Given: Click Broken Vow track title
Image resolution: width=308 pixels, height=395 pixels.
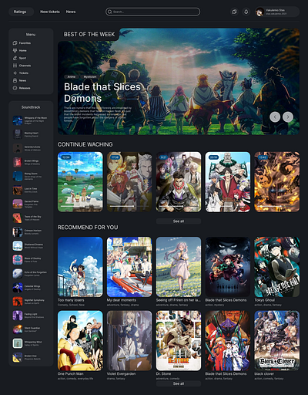Looking at the screenshot, I should [30, 356].
